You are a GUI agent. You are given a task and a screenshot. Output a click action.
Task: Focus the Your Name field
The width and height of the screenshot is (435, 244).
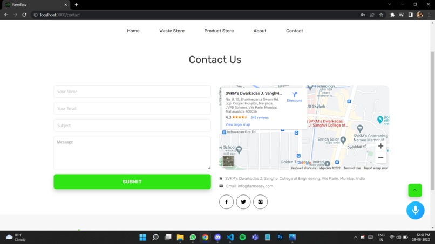pyautogui.click(x=132, y=92)
